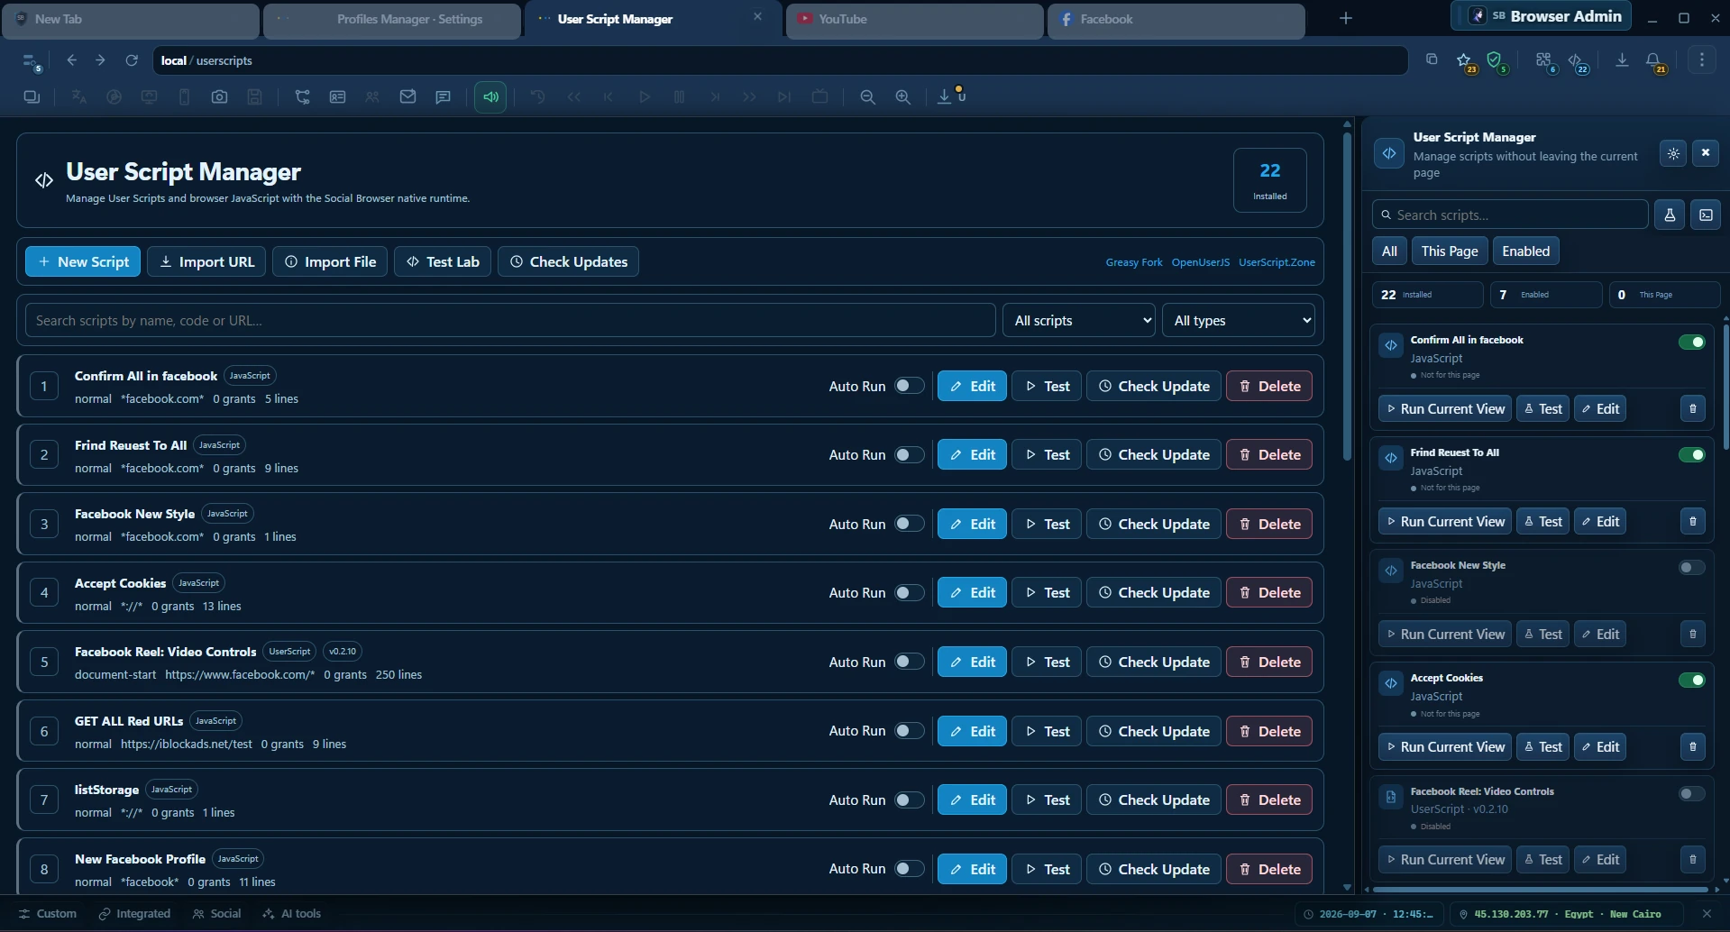Screen dimensions: 1730x932
Task: Open the notifications bell icon
Action: tap(1654, 61)
